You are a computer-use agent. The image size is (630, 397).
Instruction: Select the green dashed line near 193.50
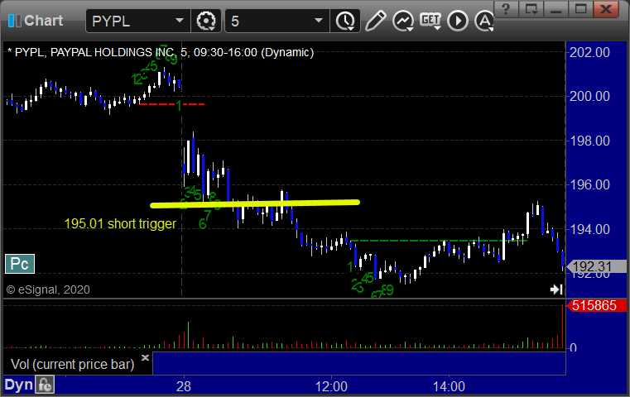click(438, 241)
